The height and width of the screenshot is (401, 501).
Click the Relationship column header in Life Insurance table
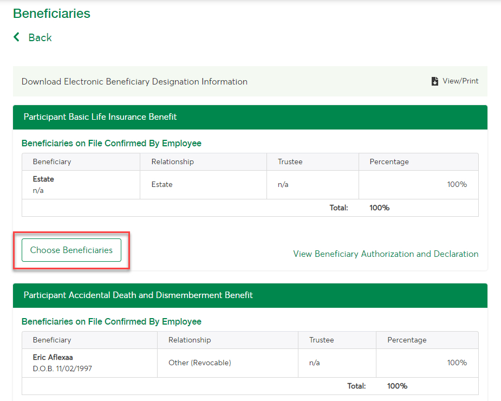click(173, 162)
